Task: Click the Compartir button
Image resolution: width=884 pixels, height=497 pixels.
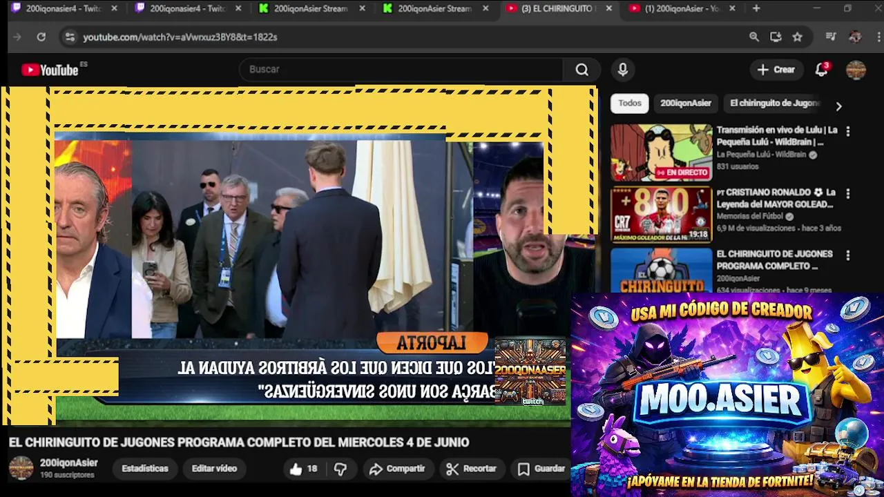Action: 397,469
